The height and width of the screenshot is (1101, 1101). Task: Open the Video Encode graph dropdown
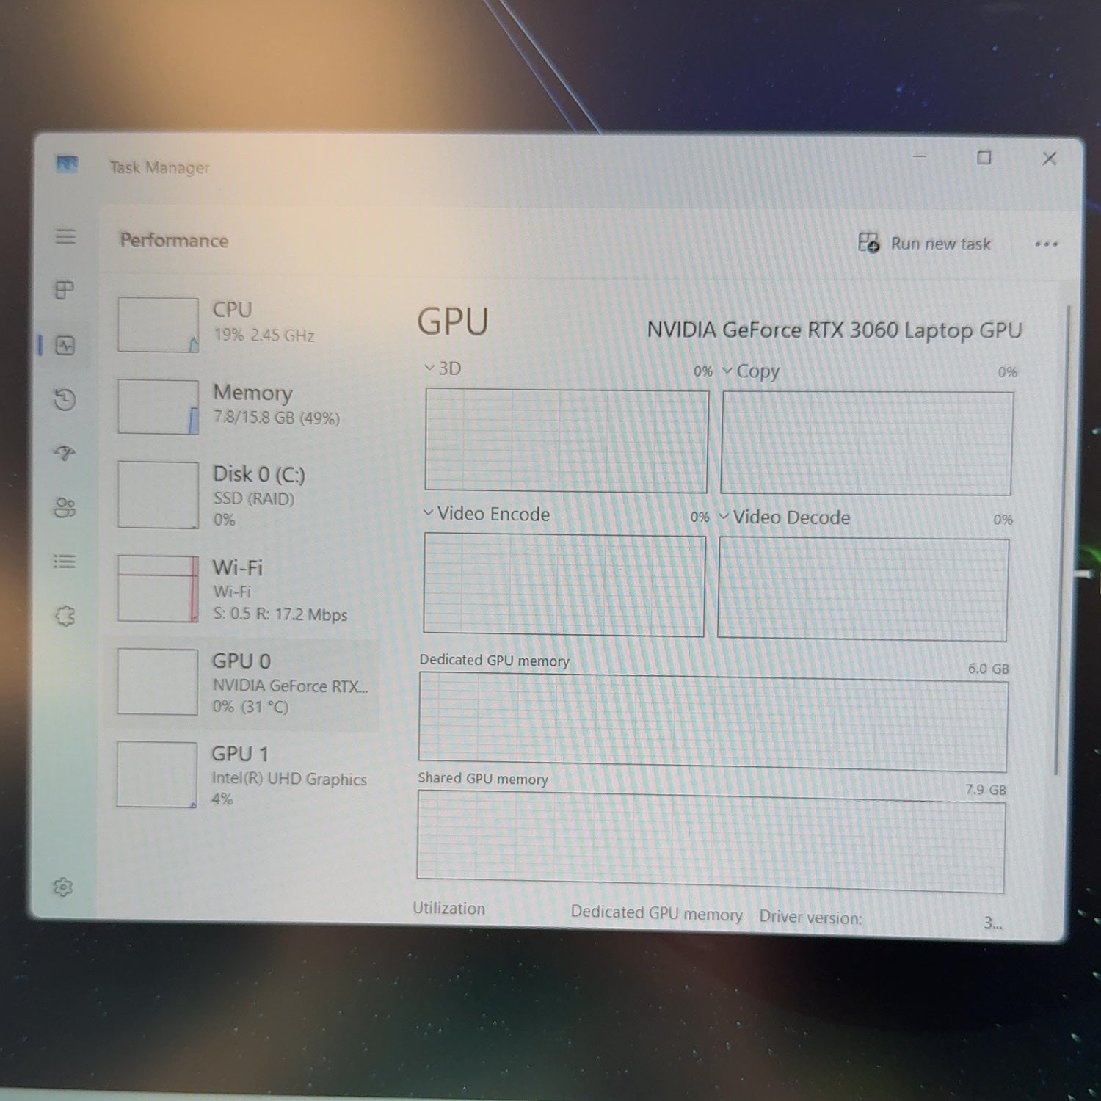(x=487, y=514)
